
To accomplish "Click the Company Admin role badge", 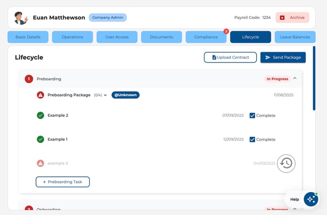I will (107, 18).
